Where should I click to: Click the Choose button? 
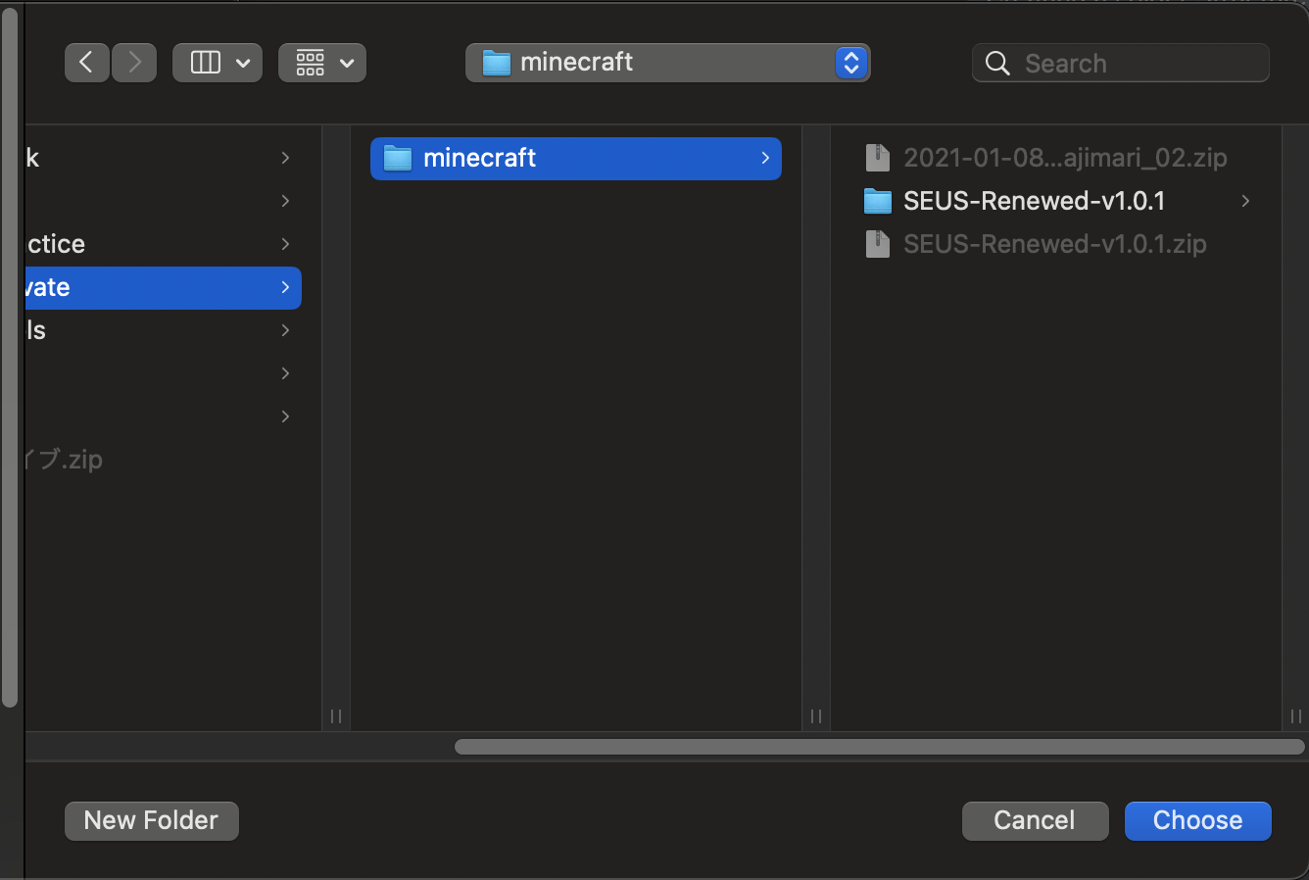1197,820
